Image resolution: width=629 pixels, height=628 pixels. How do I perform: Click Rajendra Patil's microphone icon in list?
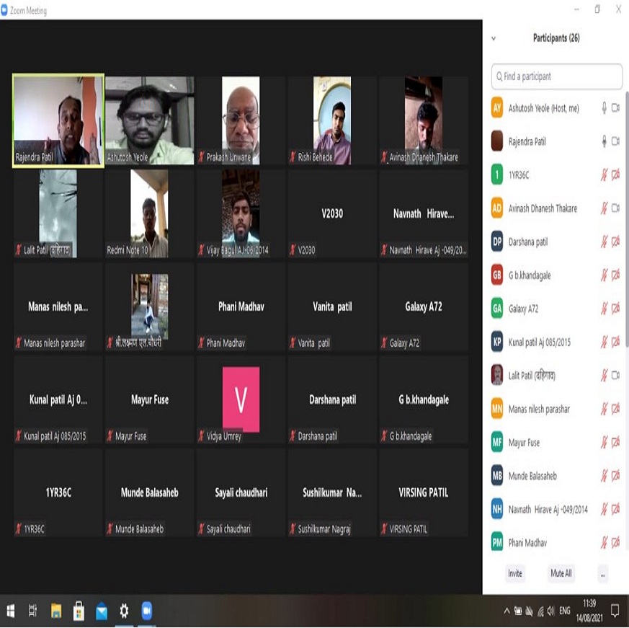click(x=605, y=141)
